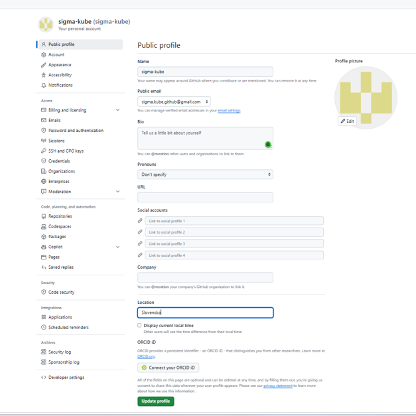Click the Applications grid icon
The height and width of the screenshot is (416, 416).
tap(44, 317)
